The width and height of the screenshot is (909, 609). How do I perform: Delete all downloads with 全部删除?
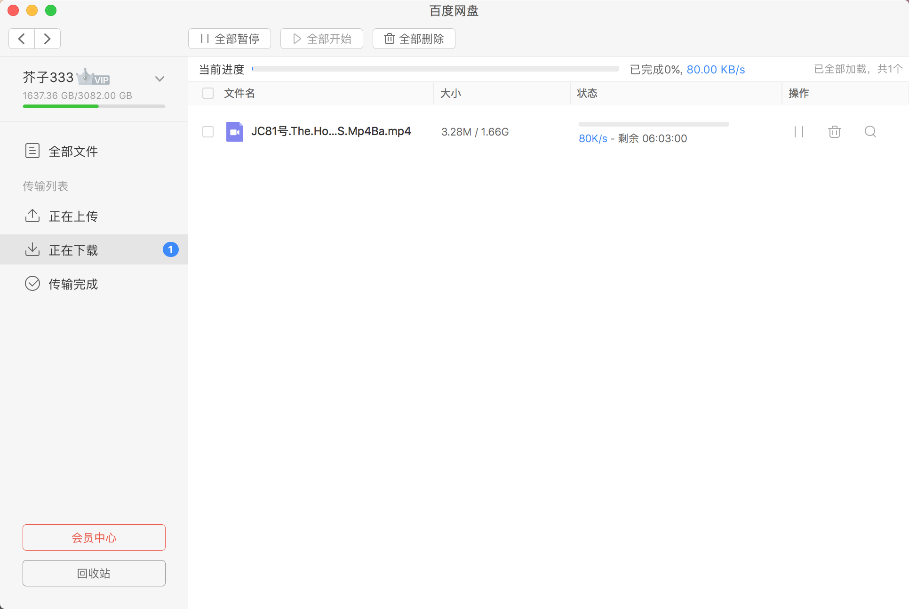point(414,39)
